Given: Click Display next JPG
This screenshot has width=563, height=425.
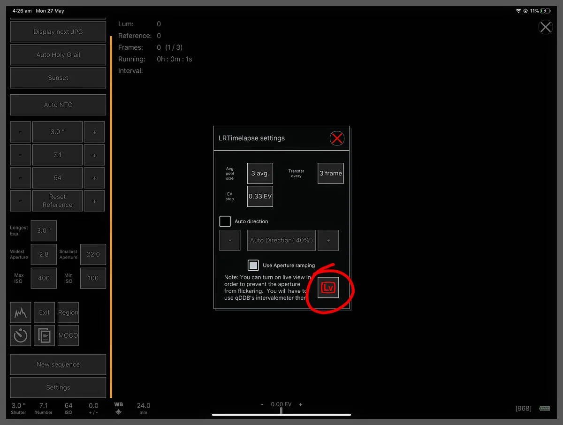Looking at the screenshot, I should (58, 32).
